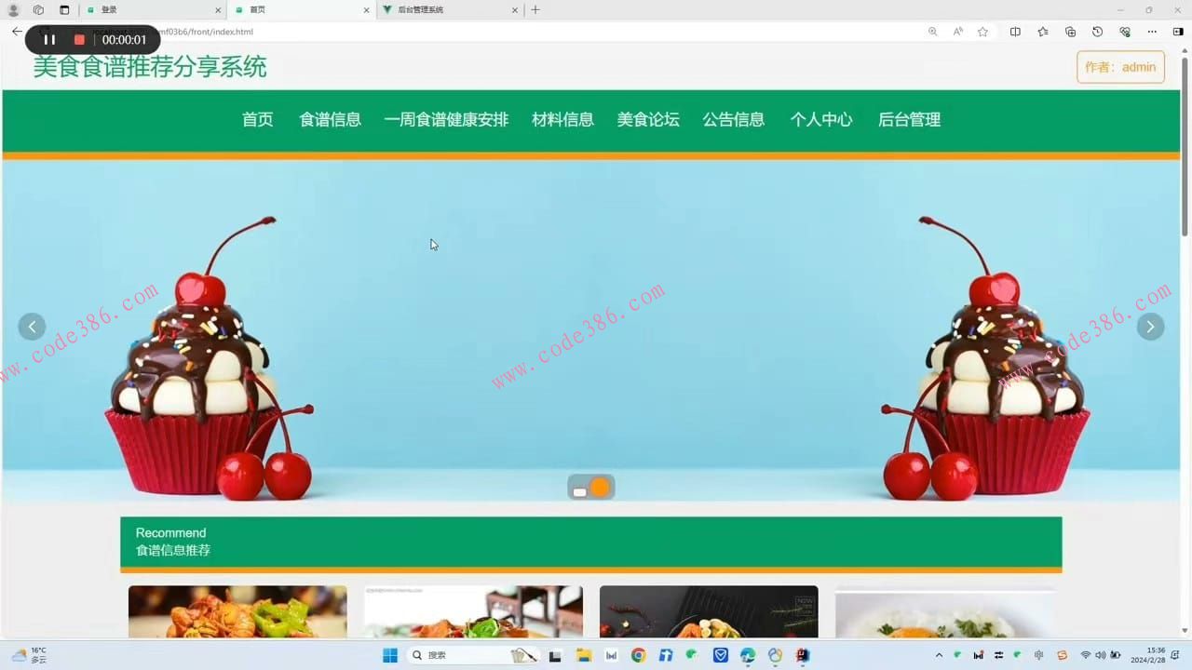Pause the screen recording

50,39
